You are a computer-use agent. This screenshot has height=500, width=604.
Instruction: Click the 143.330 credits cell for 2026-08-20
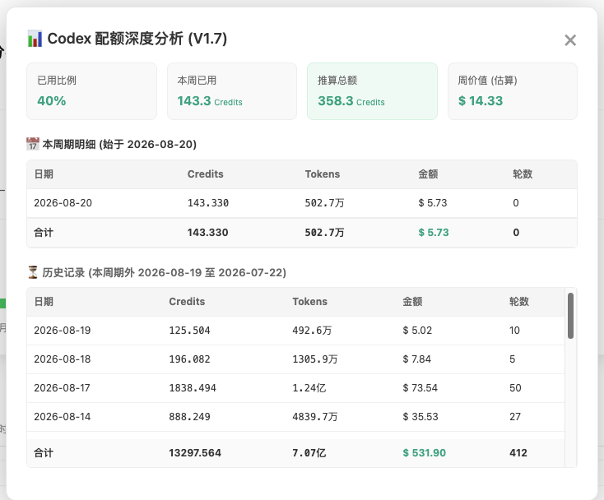click(208, 203)
